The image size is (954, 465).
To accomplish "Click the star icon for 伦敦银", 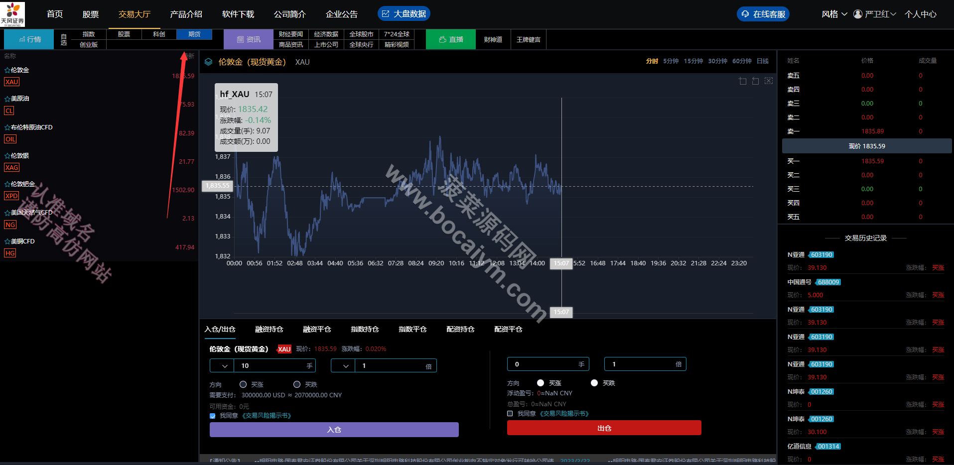I will coord(7,156).
